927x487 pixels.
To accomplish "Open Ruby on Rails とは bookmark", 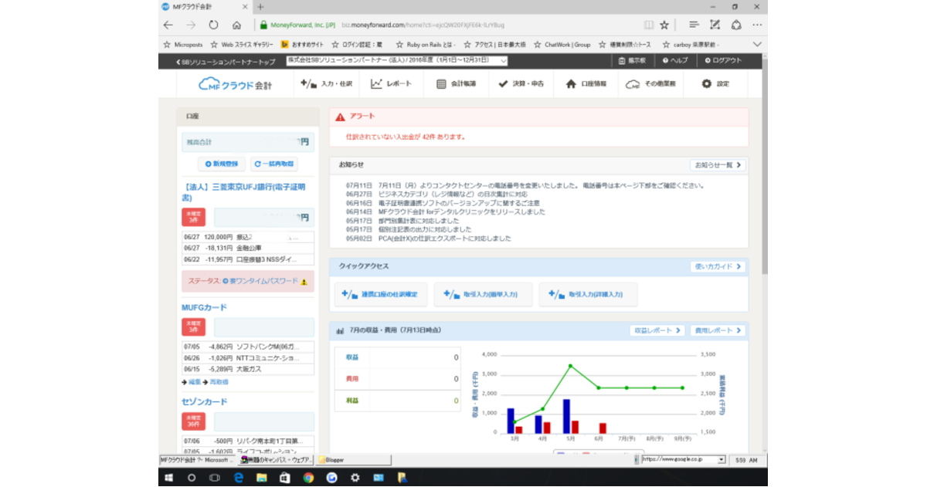I will click(x=426, y=45).
